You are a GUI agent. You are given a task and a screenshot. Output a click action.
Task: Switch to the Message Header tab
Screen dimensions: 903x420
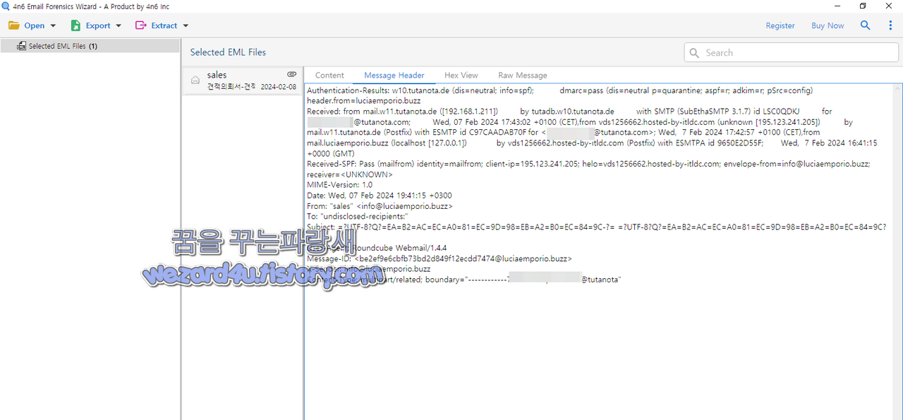pyautogui.click(x=394, y=76)
